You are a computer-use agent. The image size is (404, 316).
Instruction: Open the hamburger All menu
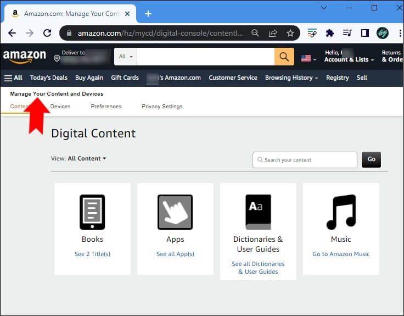coord(13,77)
